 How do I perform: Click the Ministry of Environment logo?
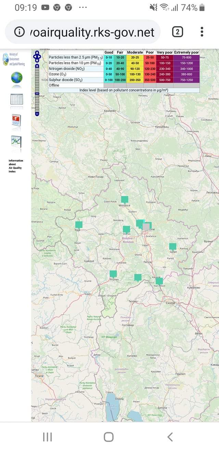(14, 59)
